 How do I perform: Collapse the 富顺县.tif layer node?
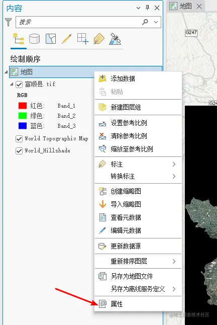(12, 84)
